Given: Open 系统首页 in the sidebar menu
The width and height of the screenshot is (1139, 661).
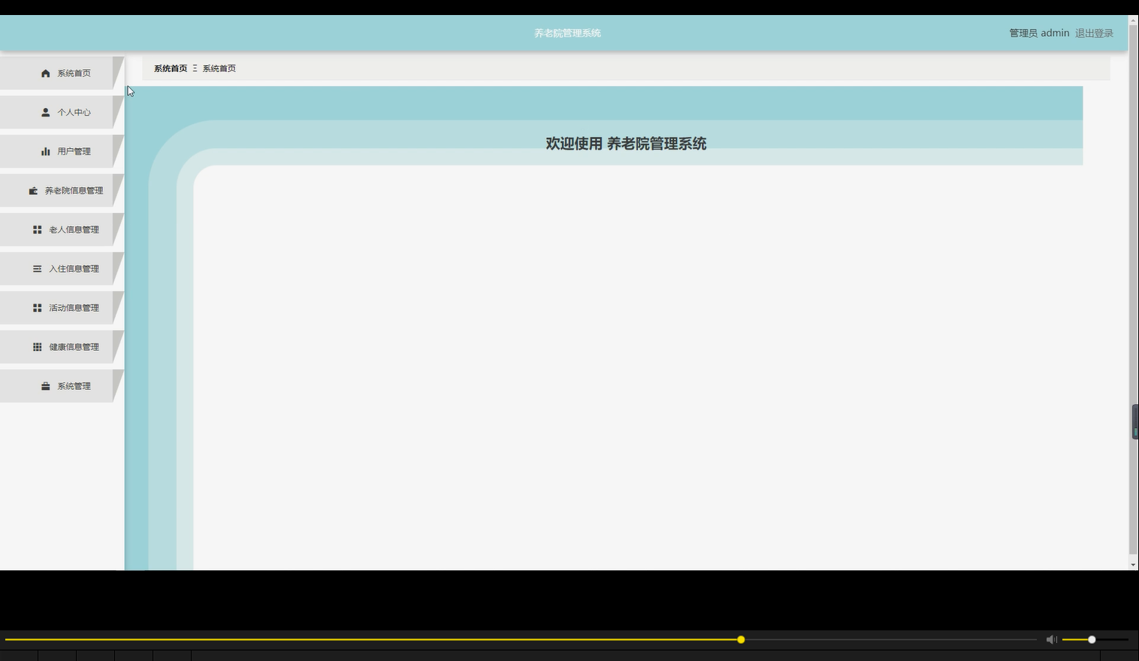Looking at the screenshot, I should [x=62, y=73].
